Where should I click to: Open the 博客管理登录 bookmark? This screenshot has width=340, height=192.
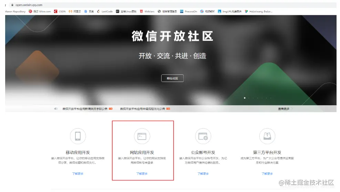(167, 11)
